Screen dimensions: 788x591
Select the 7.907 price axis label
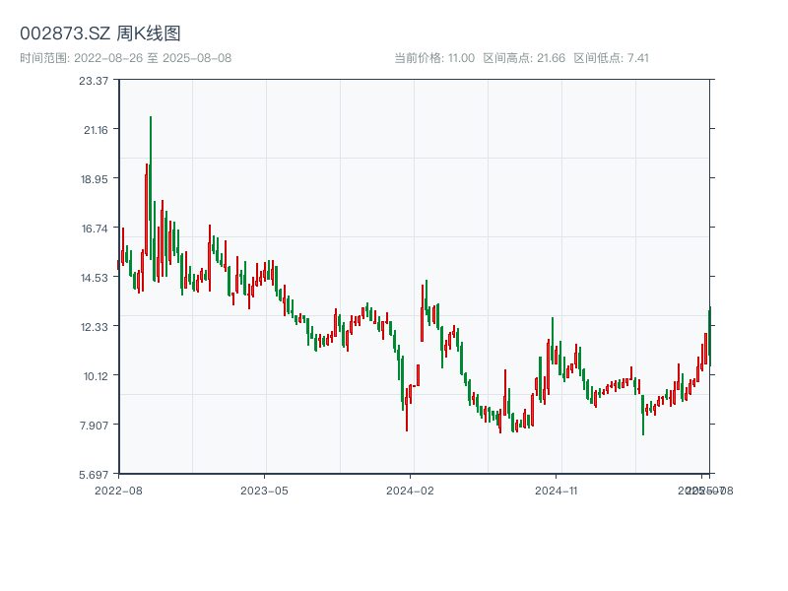pyautogui.click(x=94, y=426)
